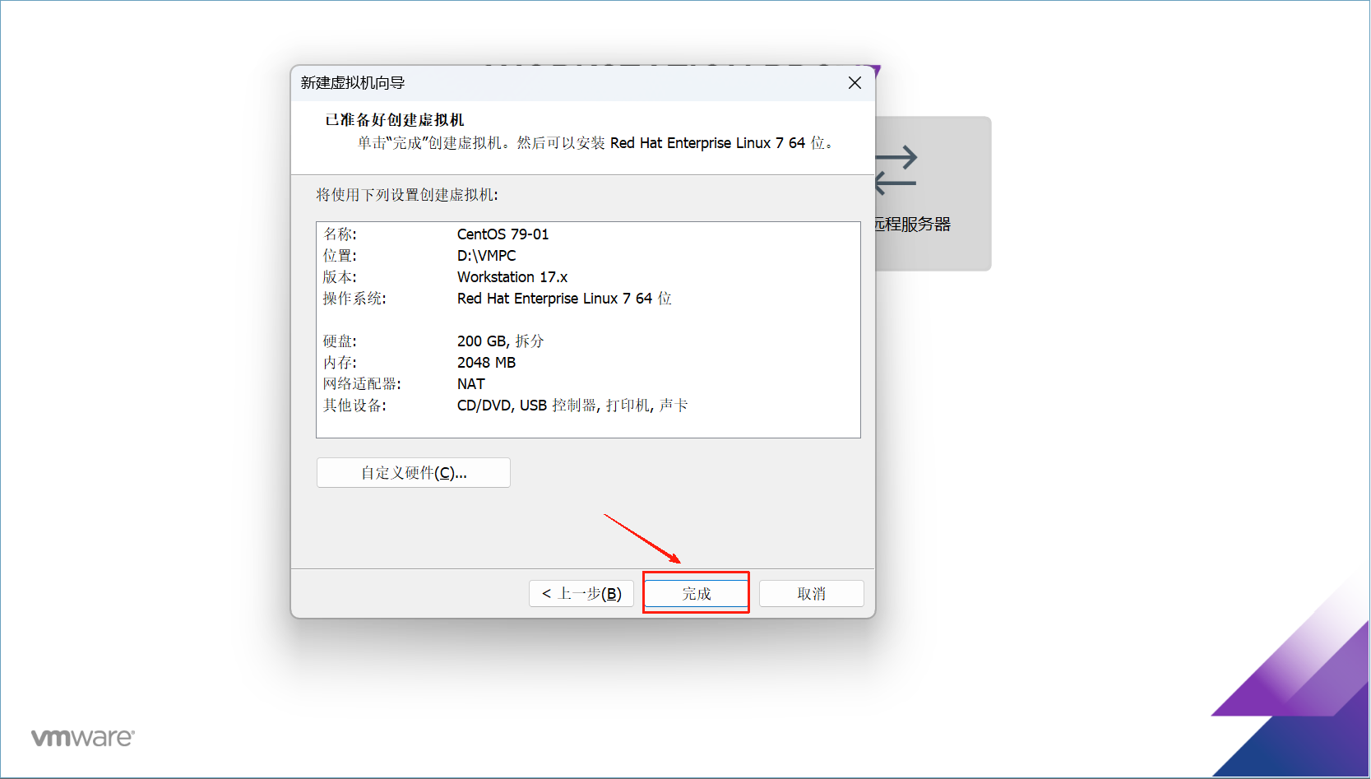Screen dimensions: 1371x779
Task: Click the 名称: label
Action: pyautogui.click(x=340, y=234)
